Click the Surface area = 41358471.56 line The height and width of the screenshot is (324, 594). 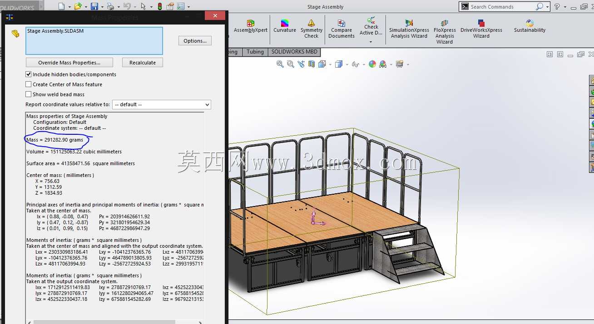pyautogui.click(x=80, y=163)
